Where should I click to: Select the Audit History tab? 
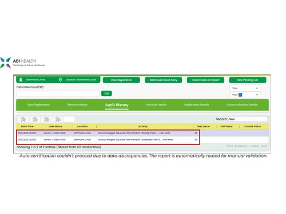117,105
